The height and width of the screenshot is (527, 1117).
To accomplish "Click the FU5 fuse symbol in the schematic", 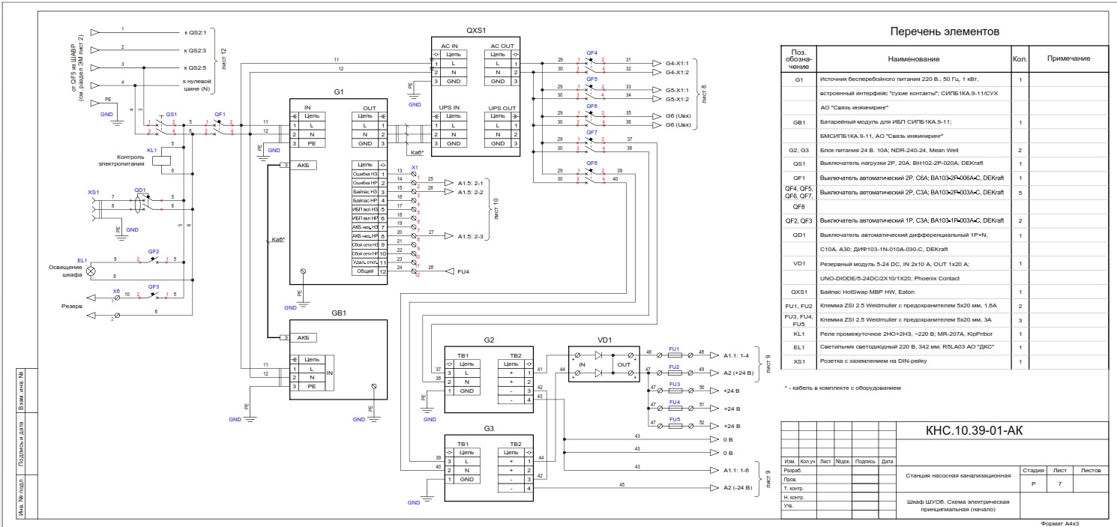I will tap(674, 427).
